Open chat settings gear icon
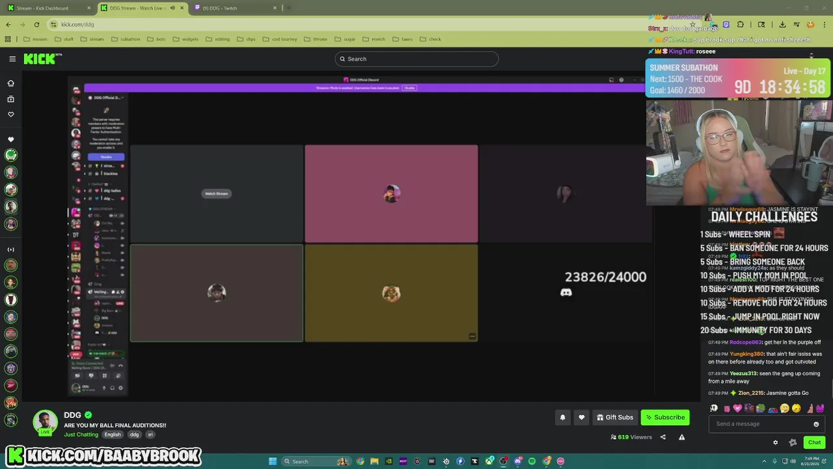Image resolution: width=833 pixels, height=469 pixels. click(x=775, y=443)
